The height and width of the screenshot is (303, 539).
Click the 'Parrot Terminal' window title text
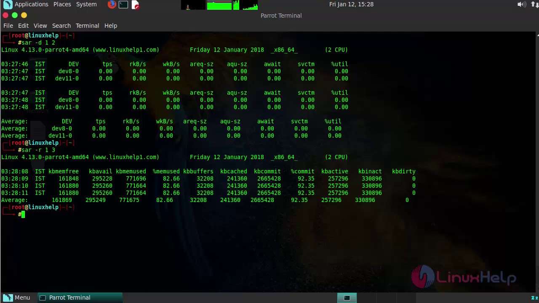(x=281, y=16)
